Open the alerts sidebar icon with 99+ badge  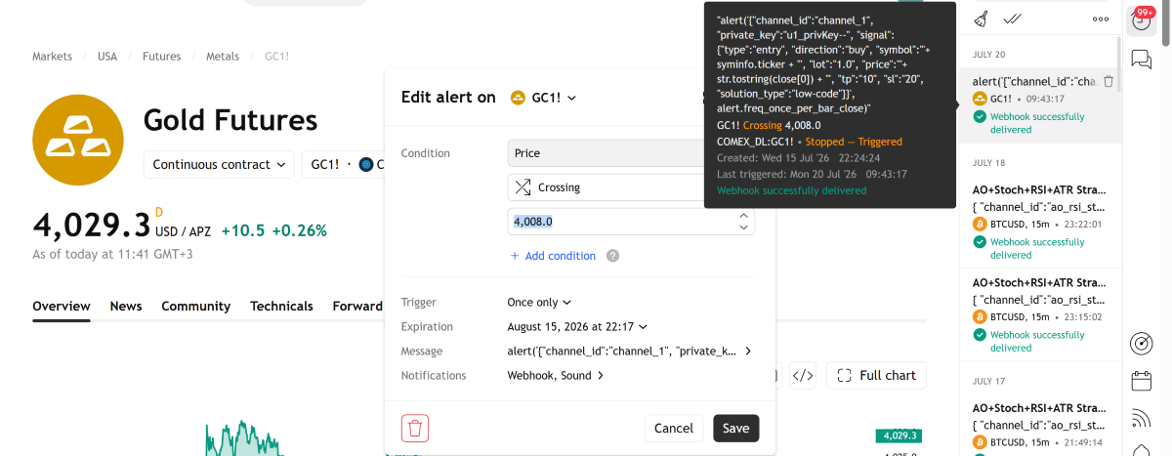[x=1141, y=20]
